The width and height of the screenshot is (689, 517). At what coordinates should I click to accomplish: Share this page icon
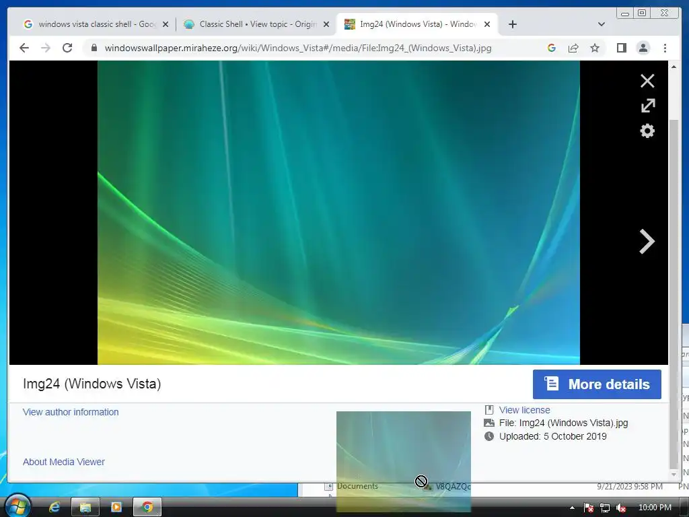click(573, 48)
